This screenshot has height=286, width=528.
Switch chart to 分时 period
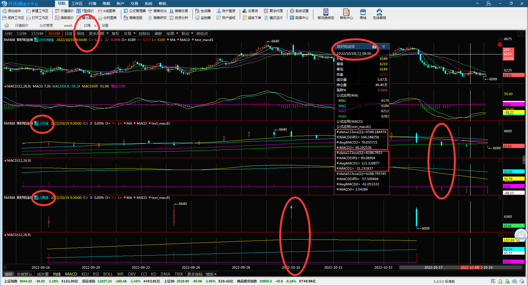coord(9,34)
